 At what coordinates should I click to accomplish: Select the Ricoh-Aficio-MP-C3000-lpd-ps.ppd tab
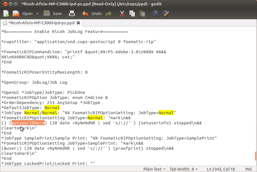[x=41, y=23]
